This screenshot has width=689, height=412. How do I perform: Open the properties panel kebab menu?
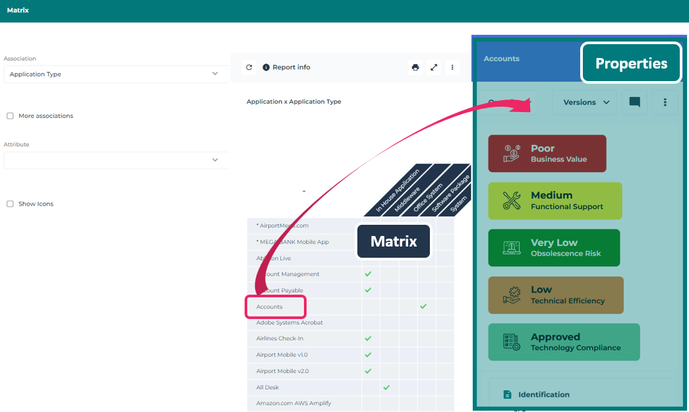pos(665,102)
